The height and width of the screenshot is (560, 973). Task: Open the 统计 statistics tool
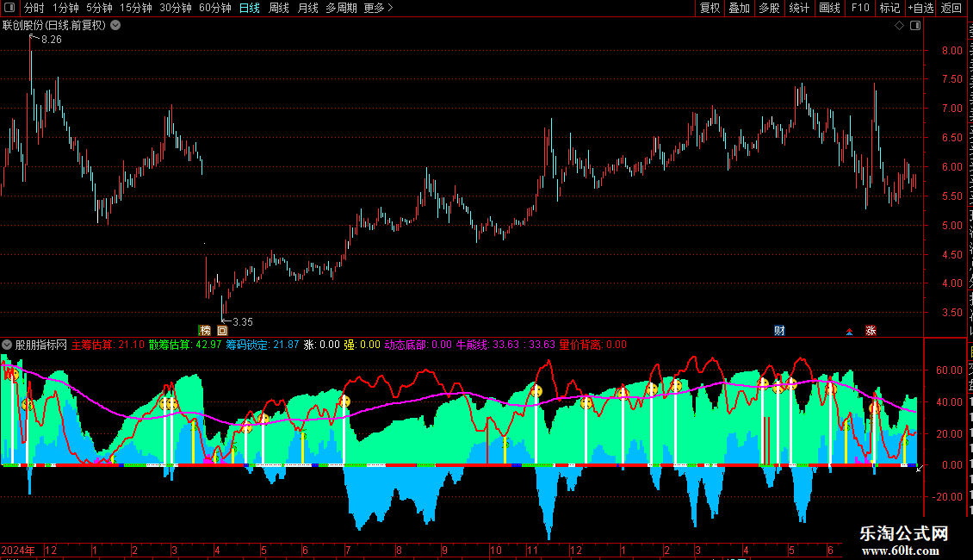click(798, 8)
